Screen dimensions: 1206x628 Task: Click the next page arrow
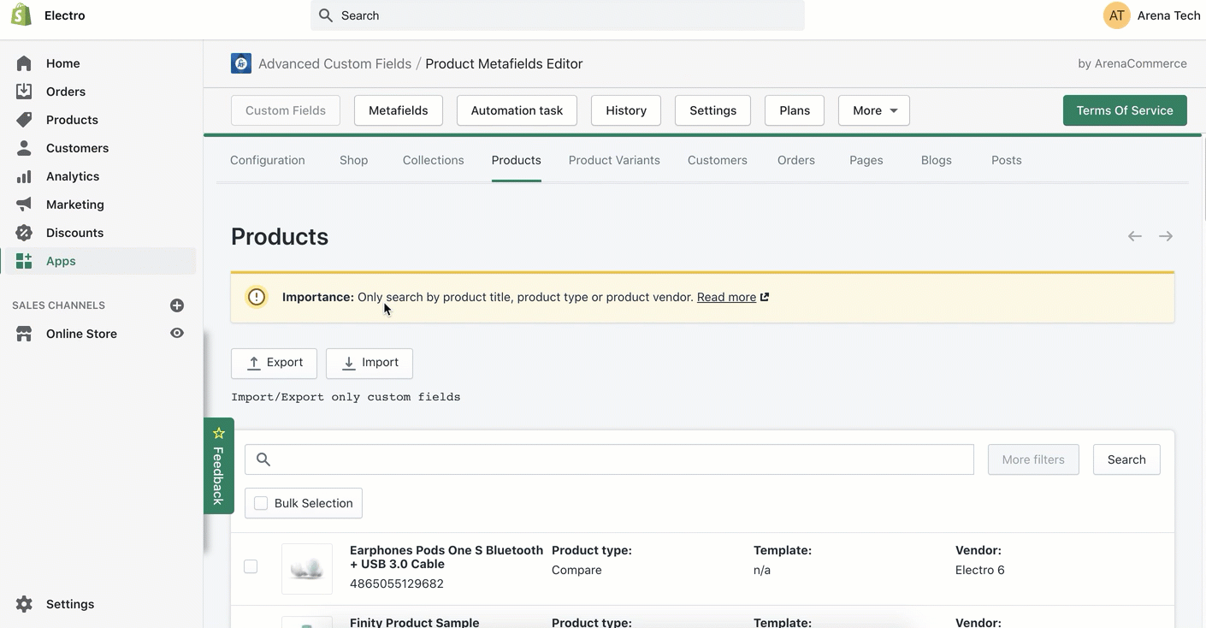1165,236
